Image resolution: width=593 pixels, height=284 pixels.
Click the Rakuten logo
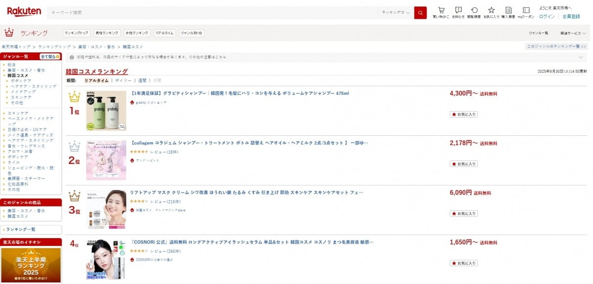point(24,11)
